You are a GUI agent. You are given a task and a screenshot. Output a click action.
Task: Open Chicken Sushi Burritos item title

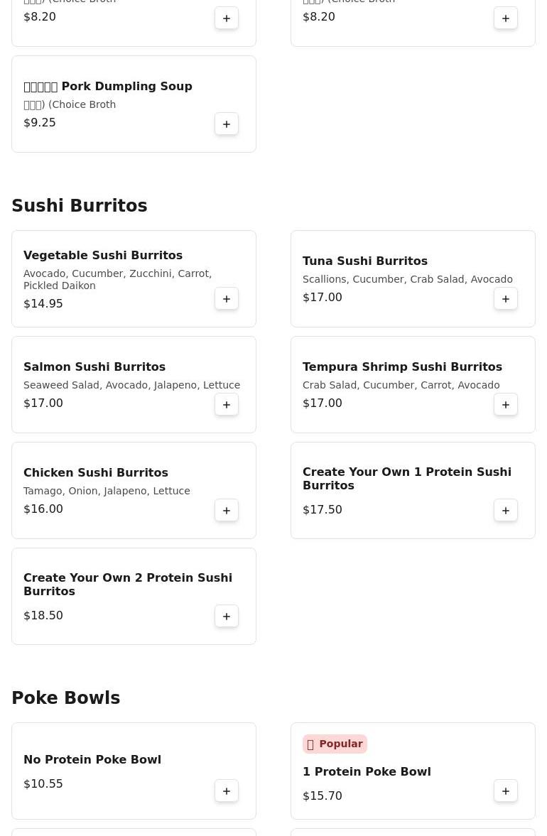click(96, 472)
